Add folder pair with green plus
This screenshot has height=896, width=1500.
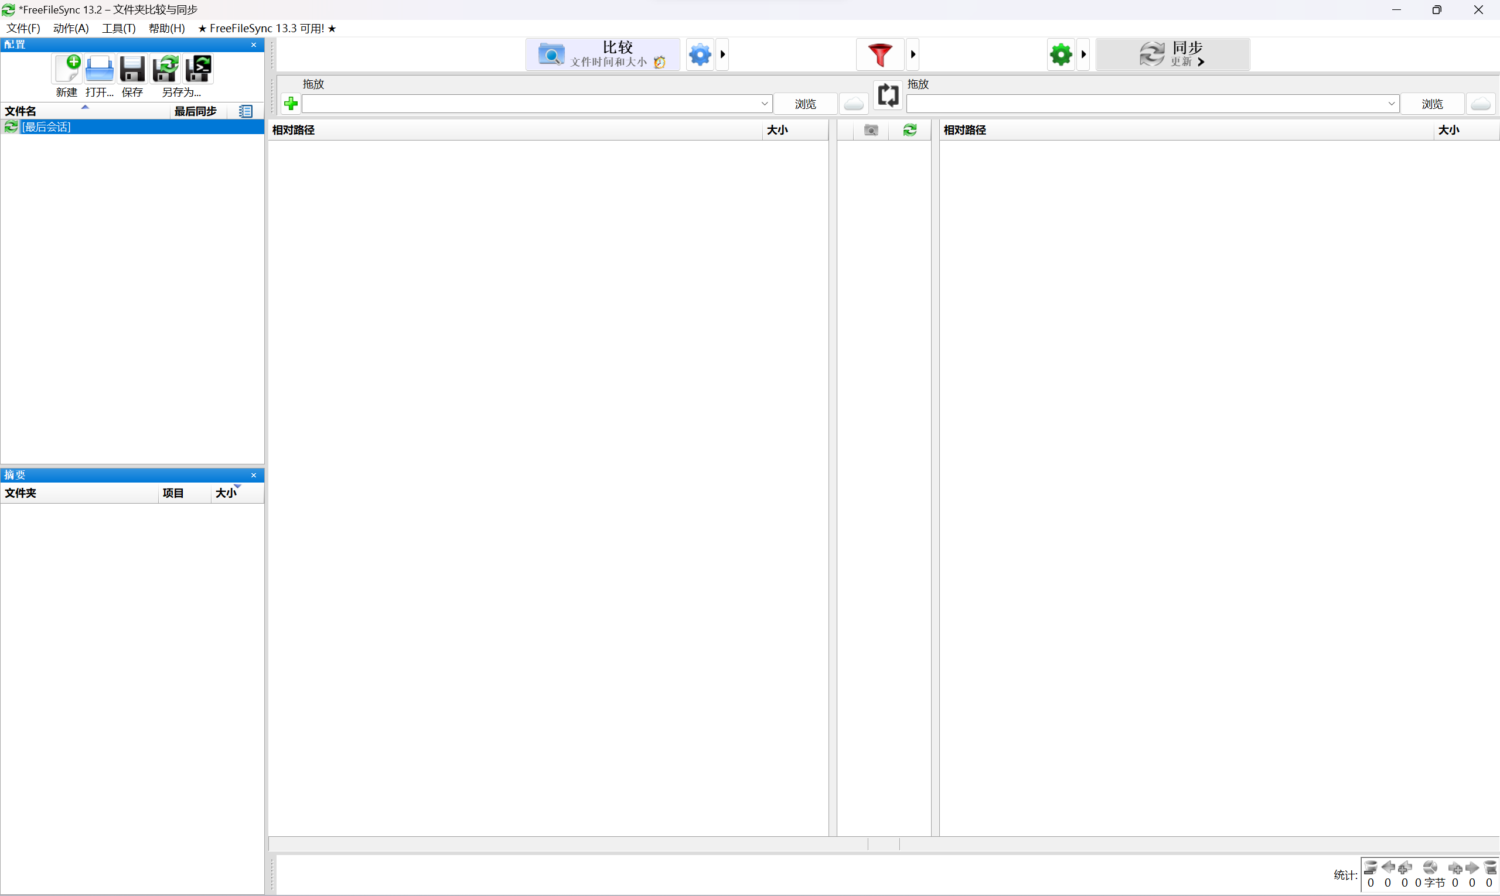pyautogui.click(x=291, y=104)
